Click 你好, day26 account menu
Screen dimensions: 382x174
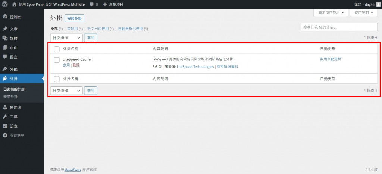point(367,4)
